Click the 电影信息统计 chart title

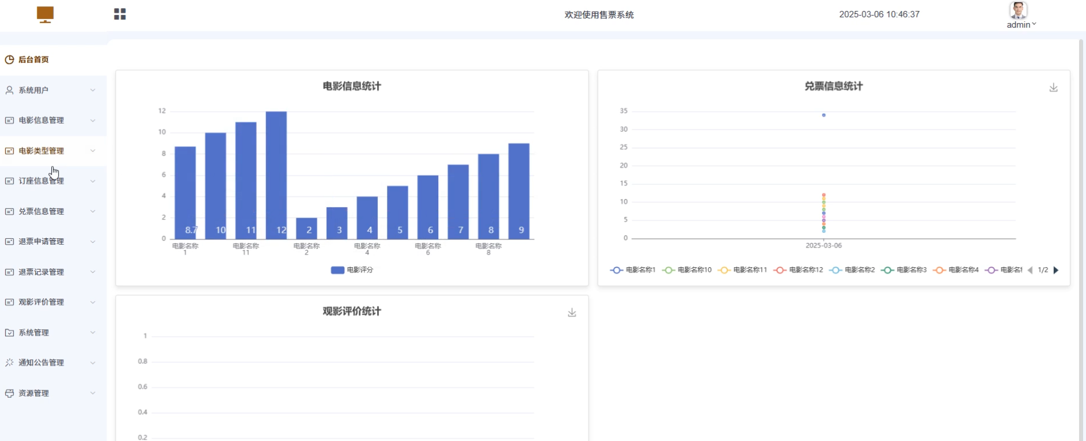352,86
